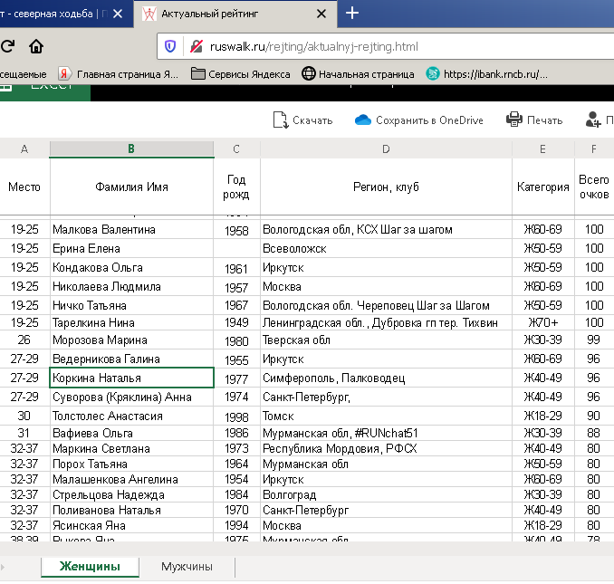Select cell Стрельцова Надежда

point(131,494)
